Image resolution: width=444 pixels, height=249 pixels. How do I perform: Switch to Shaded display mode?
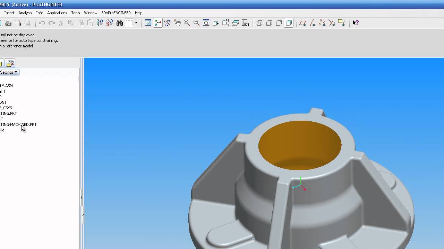coord(289,23)
